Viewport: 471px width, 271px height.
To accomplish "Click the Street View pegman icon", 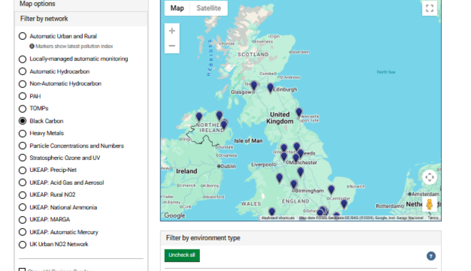I will click(x=430, y=205).
